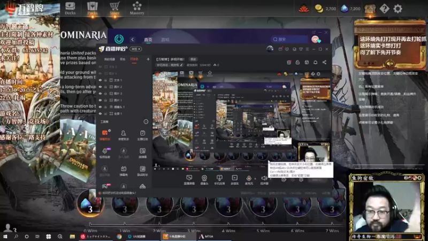The width and height of the screenshot is (428, 241).
Task: Open Chrome from the taskbar
Action: click(x=119, y=236)
